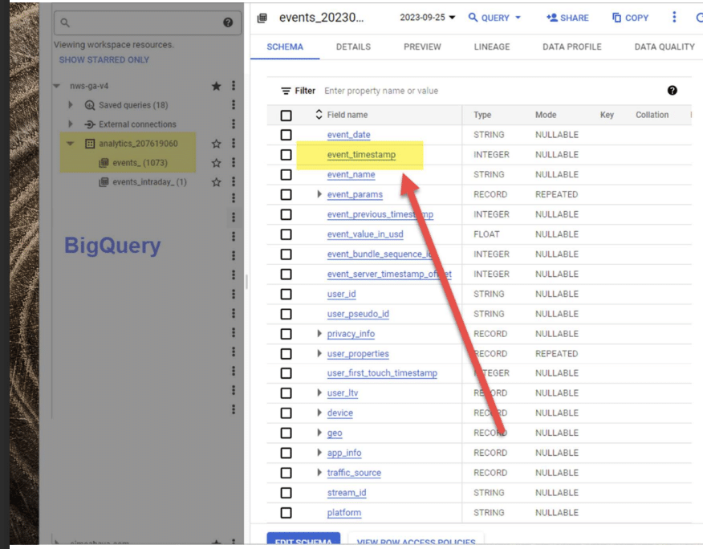Toggle the select-all header checkbox
Viewport: 703px width, 549px height.
[286, 115]
